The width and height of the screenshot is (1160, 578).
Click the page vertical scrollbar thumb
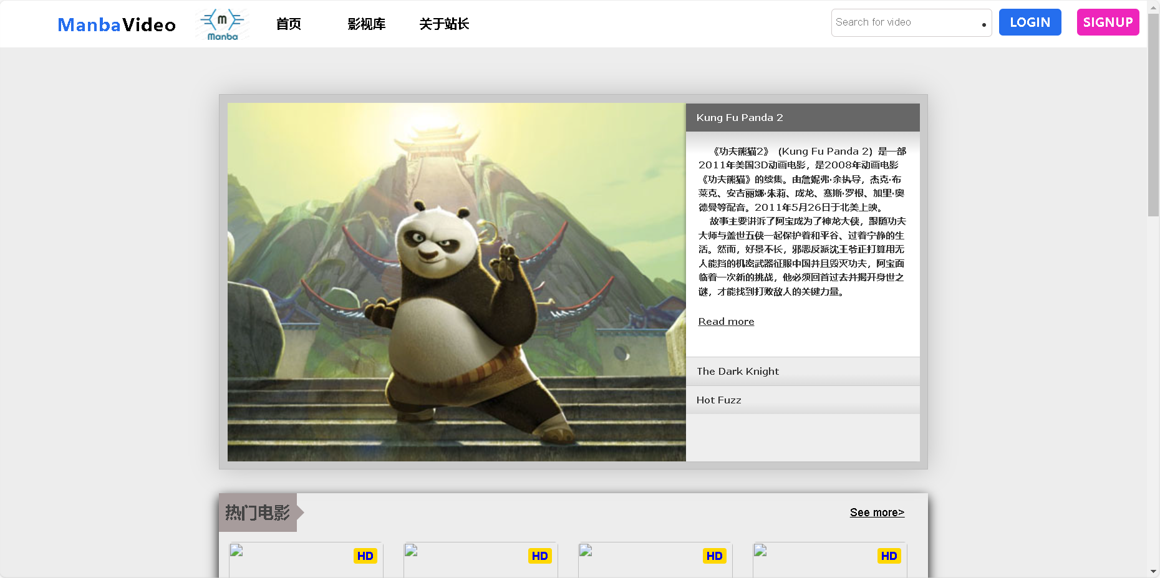[1154, 115]
